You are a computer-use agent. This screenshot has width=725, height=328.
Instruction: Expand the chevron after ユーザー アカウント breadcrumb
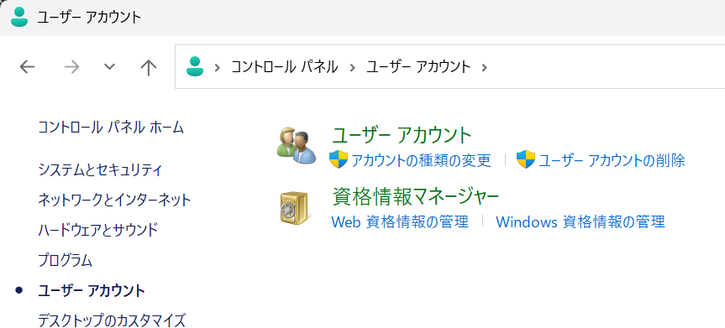click(484, 67)
